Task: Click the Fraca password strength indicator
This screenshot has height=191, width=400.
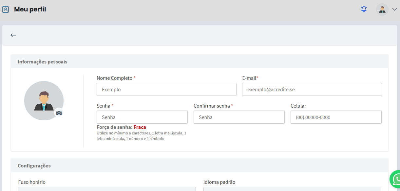Action: pos(140,127)
